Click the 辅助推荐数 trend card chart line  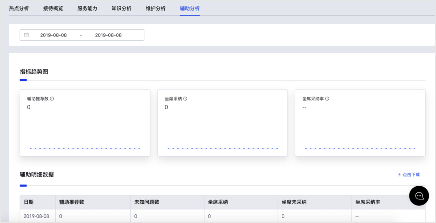click(85, 149)
